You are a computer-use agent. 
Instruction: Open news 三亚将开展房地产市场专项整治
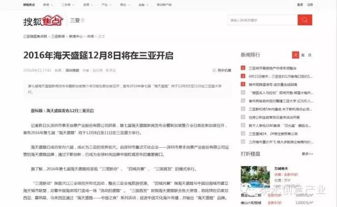[273, 68]
